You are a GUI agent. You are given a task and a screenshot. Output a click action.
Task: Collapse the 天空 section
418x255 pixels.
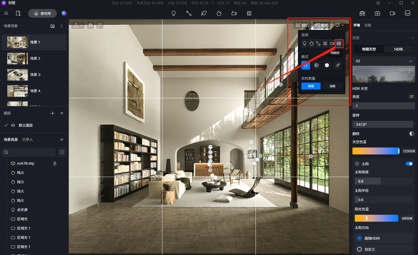click(412, 38)
